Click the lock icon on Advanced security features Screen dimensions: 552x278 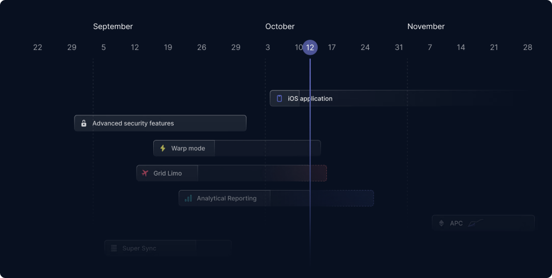(84, 123)
